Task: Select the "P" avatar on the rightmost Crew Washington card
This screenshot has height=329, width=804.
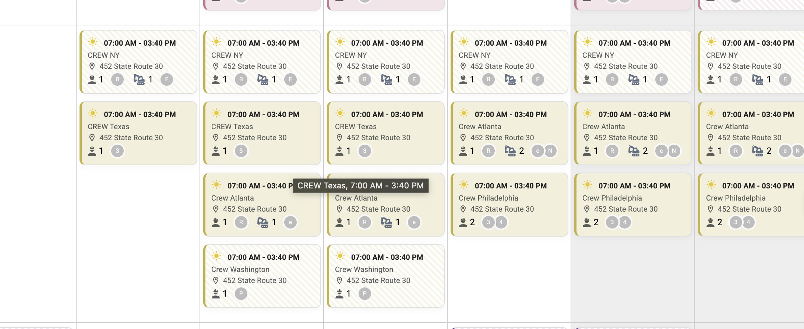Action: (364, 294)
